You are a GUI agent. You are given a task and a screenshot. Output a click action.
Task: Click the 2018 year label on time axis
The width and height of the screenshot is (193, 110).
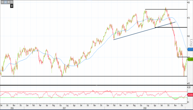(x=144, y=108)
